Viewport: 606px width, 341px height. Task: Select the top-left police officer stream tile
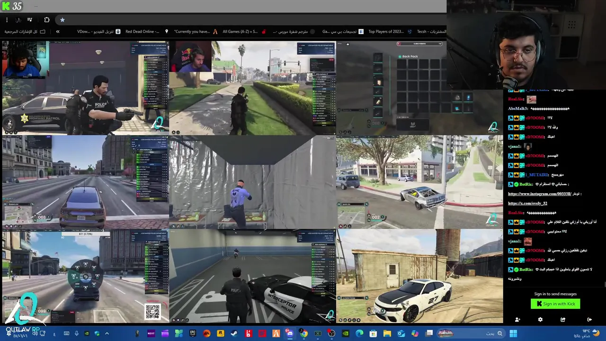click(85, 88)
